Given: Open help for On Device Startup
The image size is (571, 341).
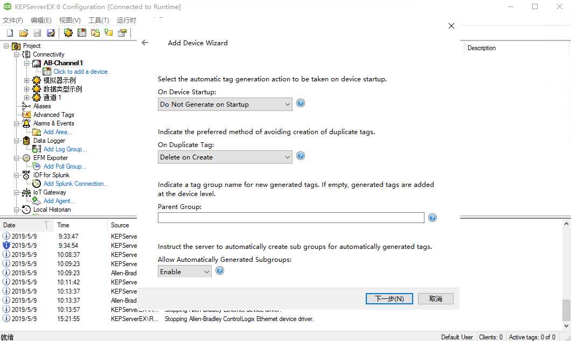Looking at the screenshot, I should click(301, 103).
